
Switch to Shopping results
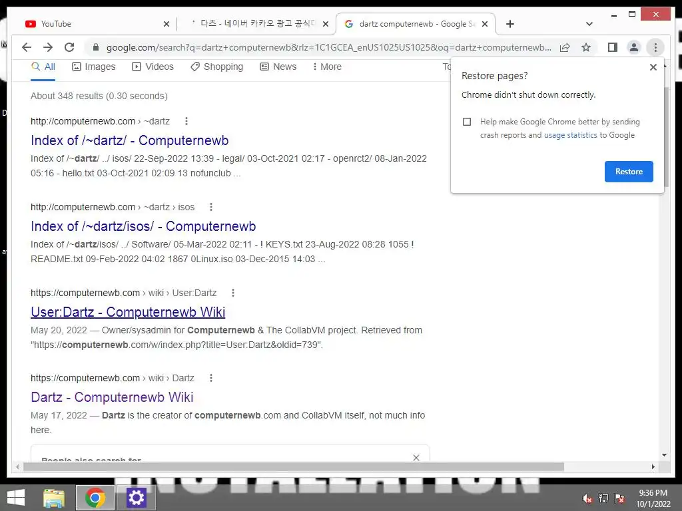pyautogui.click(x=216, y=67)
